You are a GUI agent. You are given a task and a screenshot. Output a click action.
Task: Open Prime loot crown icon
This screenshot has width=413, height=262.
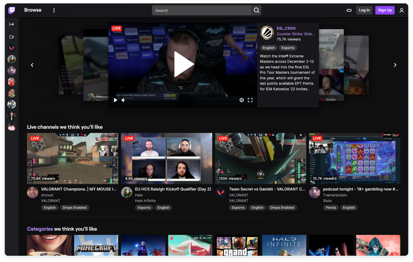(x=349, y=10)
